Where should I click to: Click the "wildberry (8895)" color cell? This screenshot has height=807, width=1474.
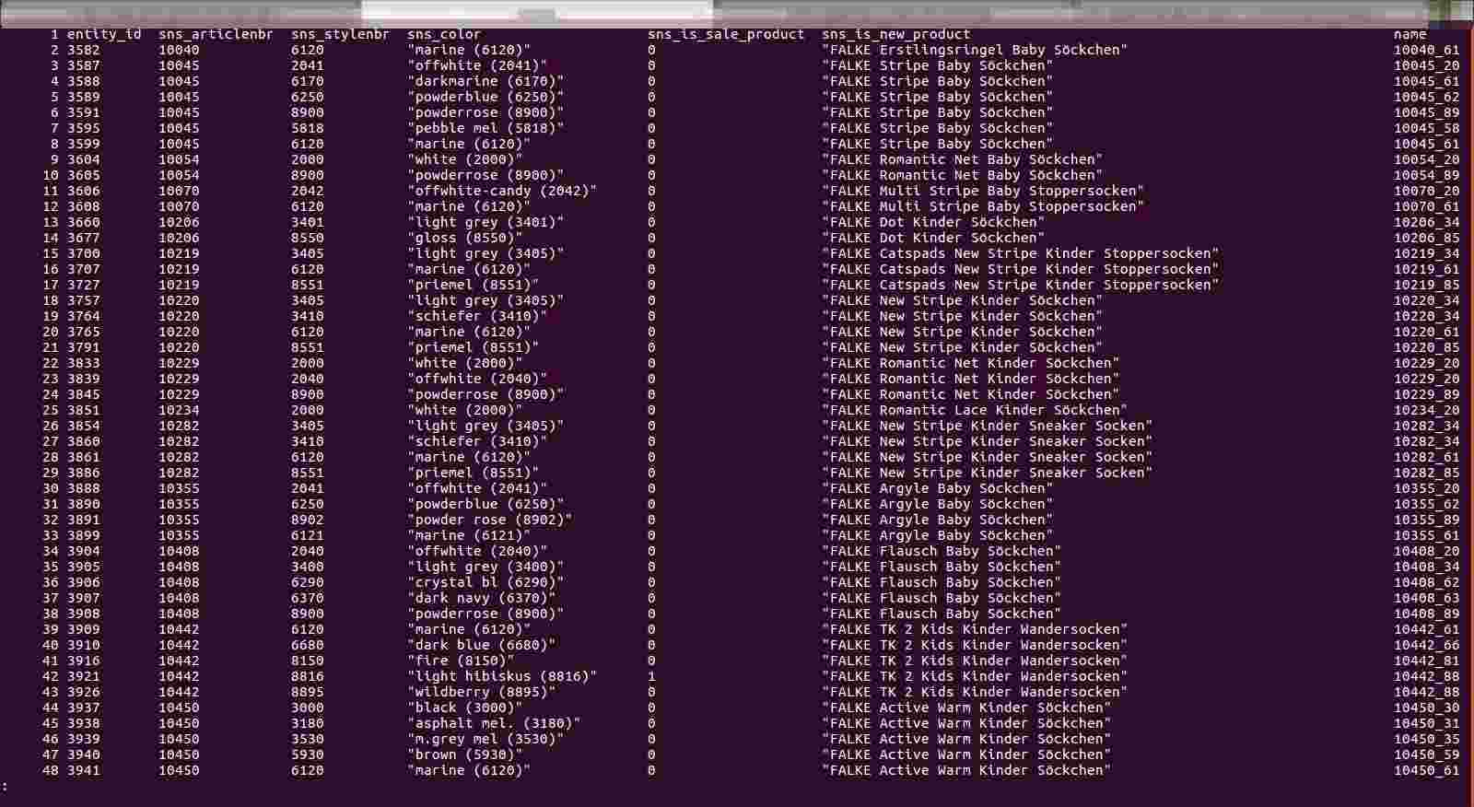tap(481, 692)
